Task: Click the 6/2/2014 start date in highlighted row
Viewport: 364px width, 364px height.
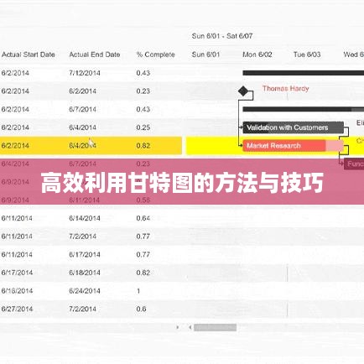Action: [15, 146]
